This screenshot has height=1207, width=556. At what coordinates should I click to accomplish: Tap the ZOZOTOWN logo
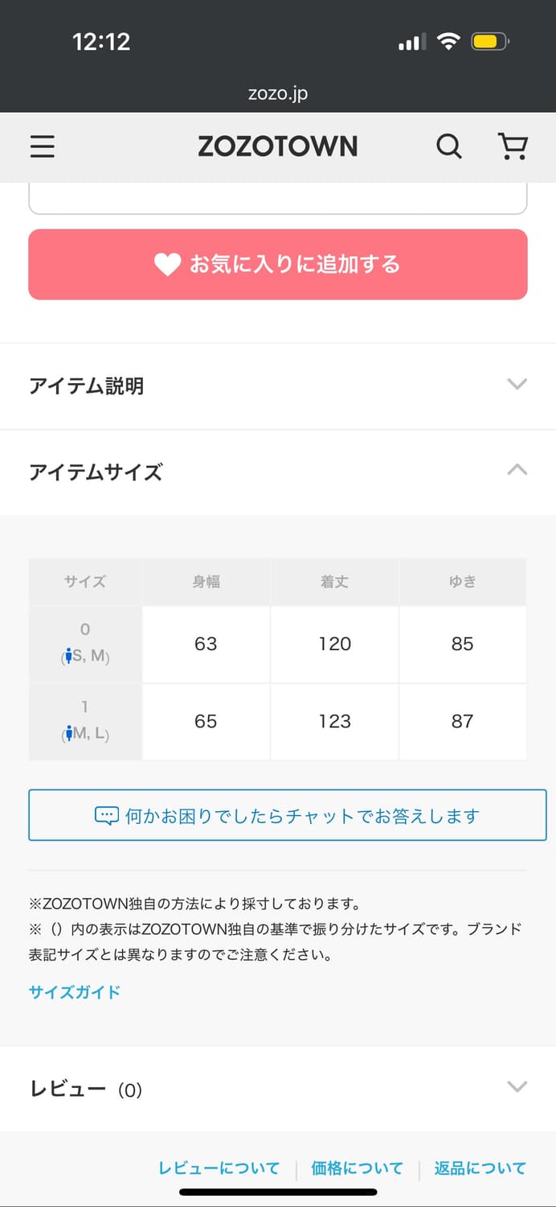(278, 146)
